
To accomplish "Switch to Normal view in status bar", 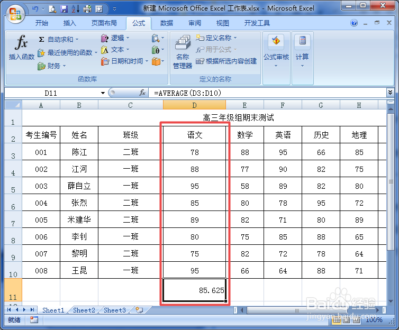I will [337, 320].
